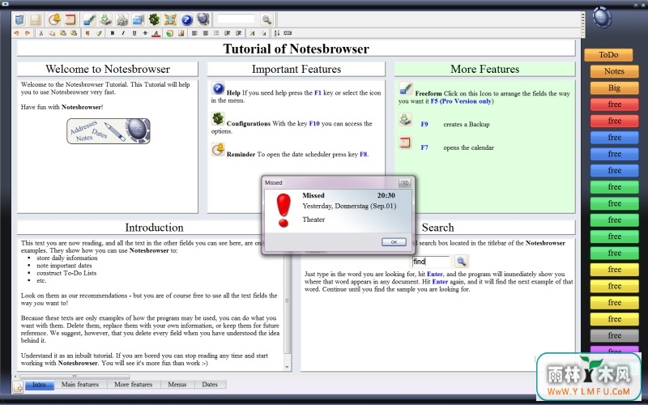Viewport: 648px width, 405px height.
Task: Align text left
Action: tap(194, 33)
